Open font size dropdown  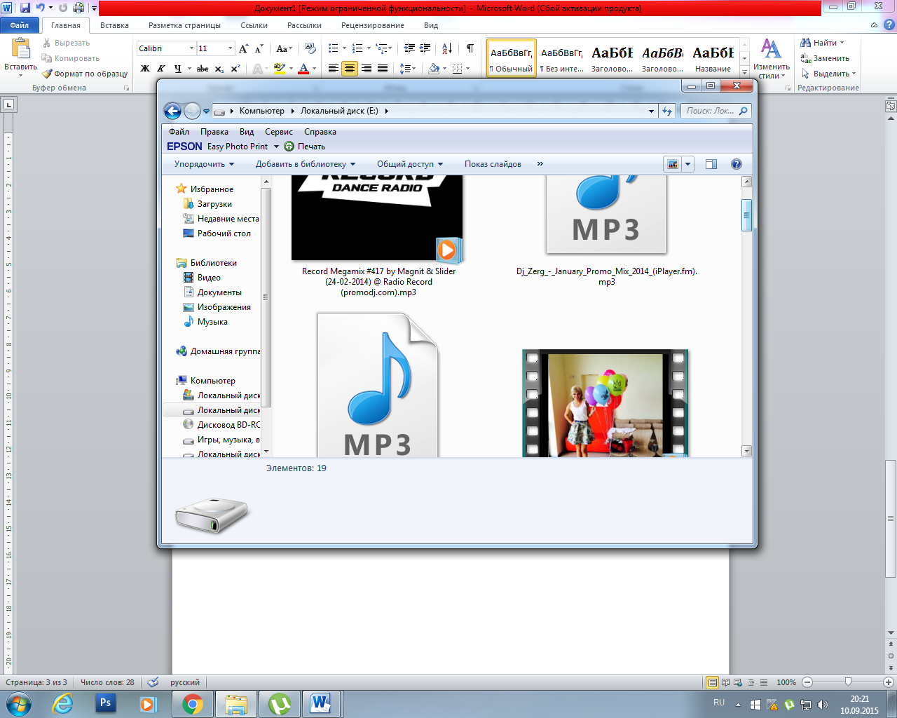(x=230, y=48)
